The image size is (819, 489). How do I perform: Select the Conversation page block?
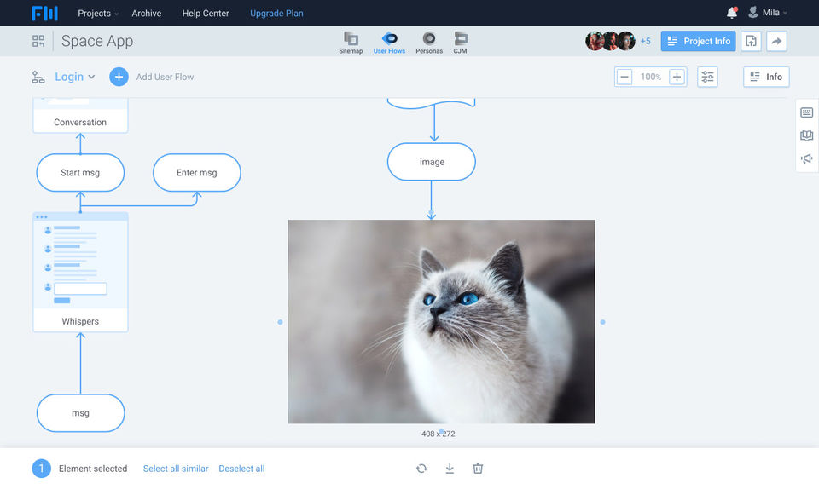click(x=80, y=116)
